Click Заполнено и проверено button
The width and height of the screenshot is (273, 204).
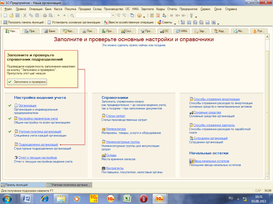[27, 82]
